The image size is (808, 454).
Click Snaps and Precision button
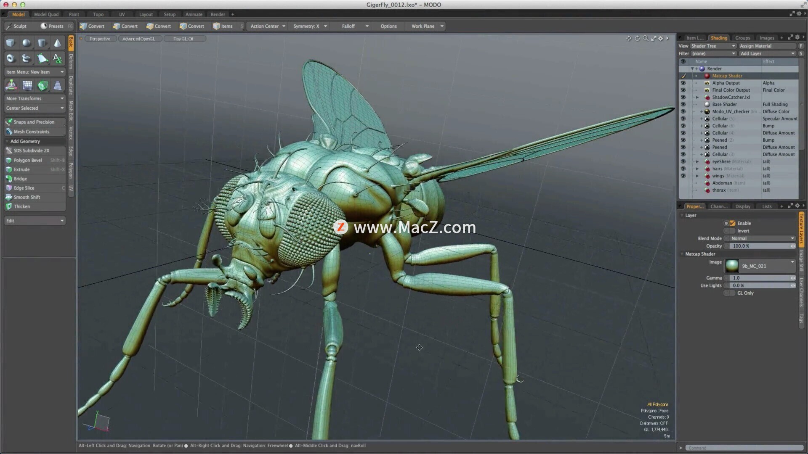35,122
